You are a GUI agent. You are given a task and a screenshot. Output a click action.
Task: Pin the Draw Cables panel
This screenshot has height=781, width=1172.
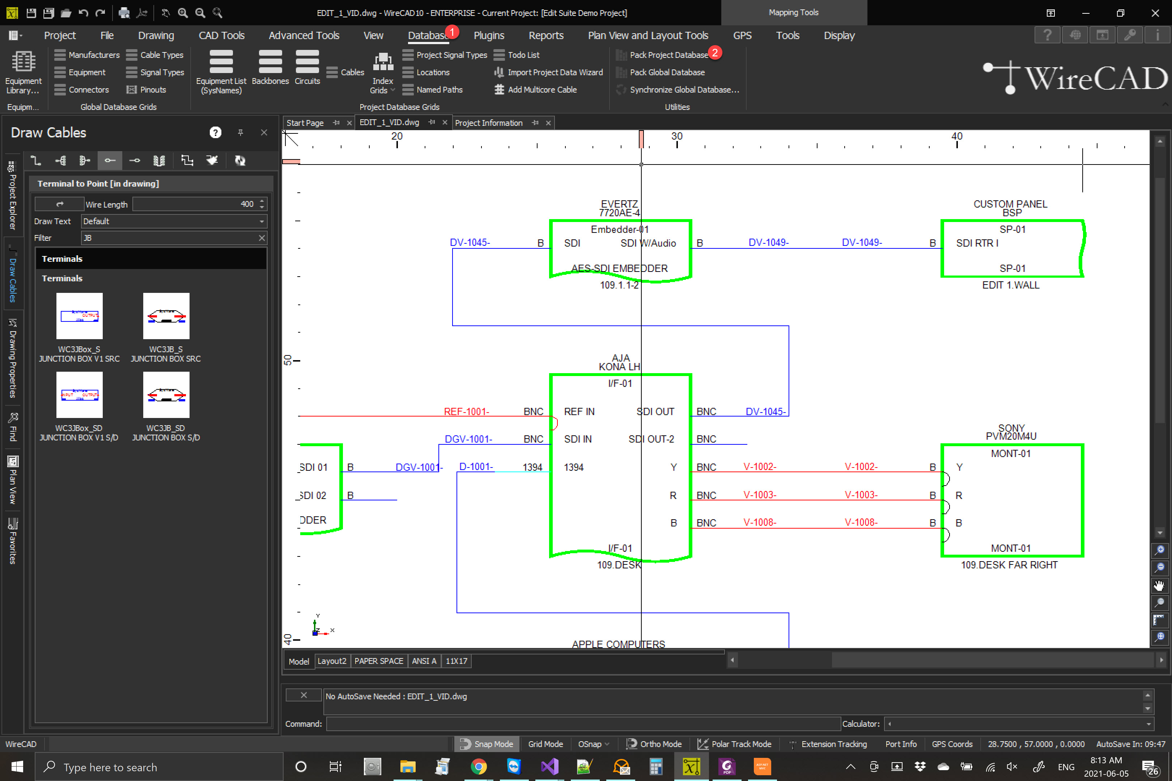pyautogui.click(x=240, y=132)
